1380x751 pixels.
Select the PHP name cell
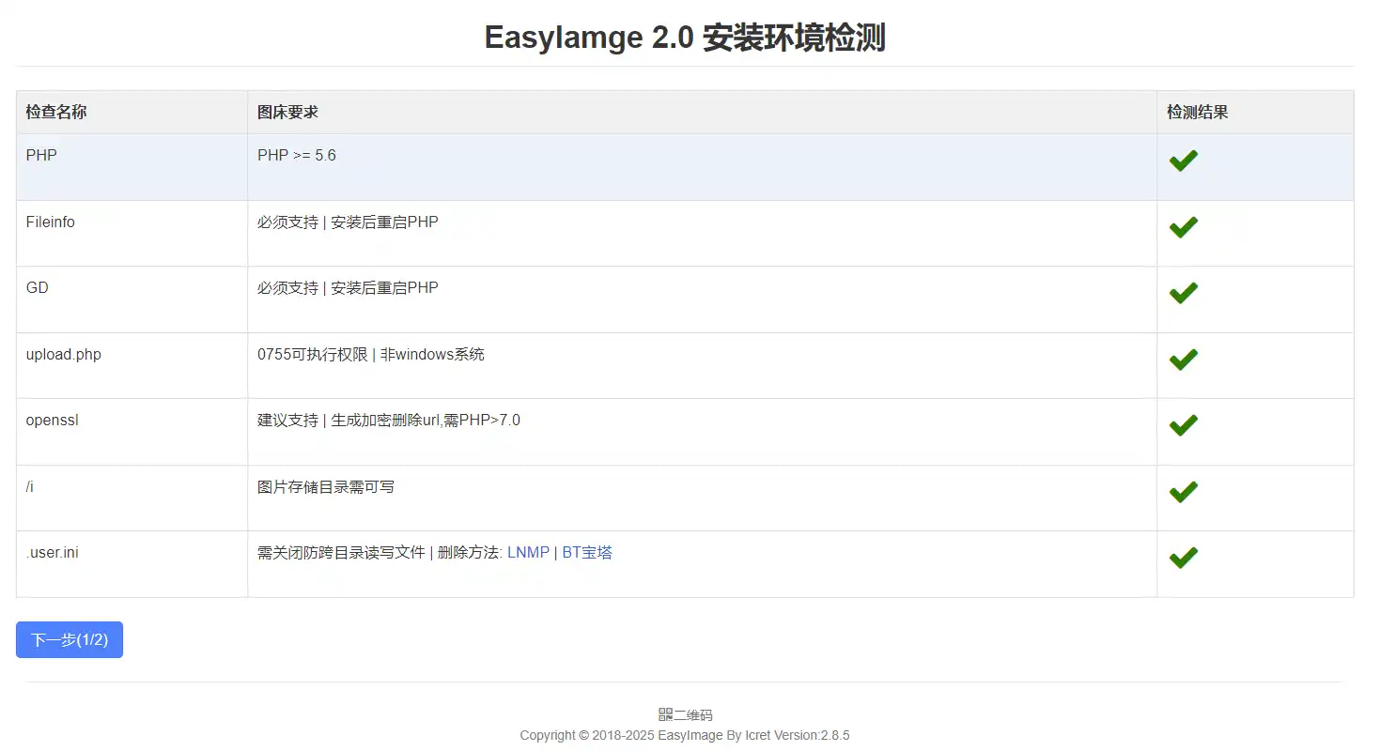click(x=41, y=156)
